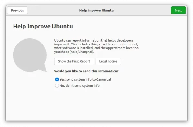Click the large Help improve Ubuntu heading

(x=43, y=27)
